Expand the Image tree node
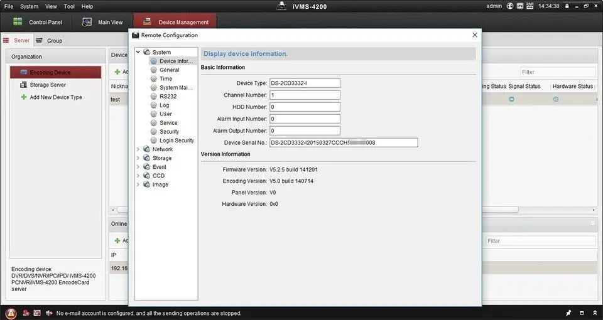 tap(138, 184)
